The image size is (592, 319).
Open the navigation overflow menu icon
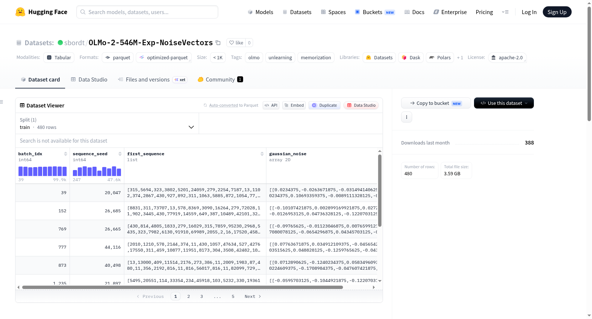[x=505, y=12]
